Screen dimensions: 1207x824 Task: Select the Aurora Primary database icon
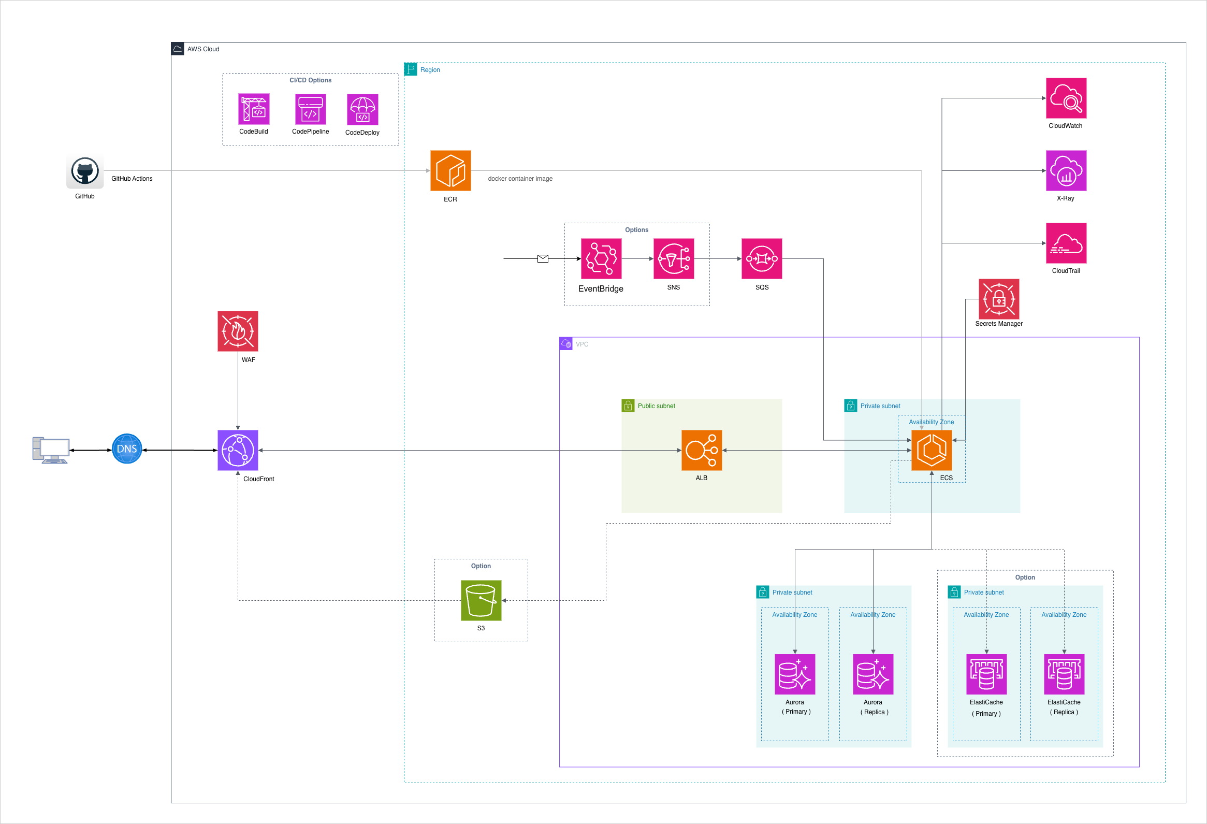[x=795, y=674]
